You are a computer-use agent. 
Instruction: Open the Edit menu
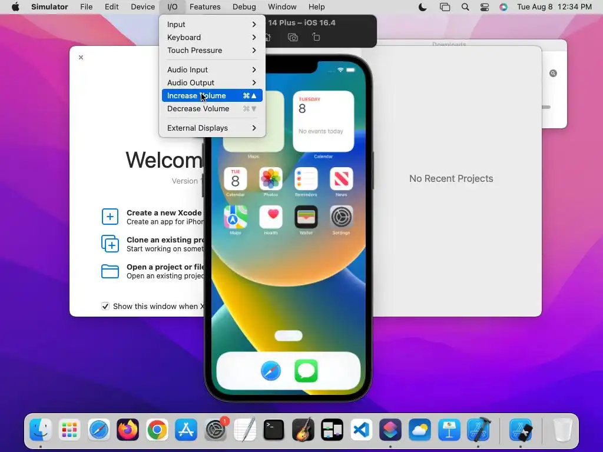pos(111,7)
